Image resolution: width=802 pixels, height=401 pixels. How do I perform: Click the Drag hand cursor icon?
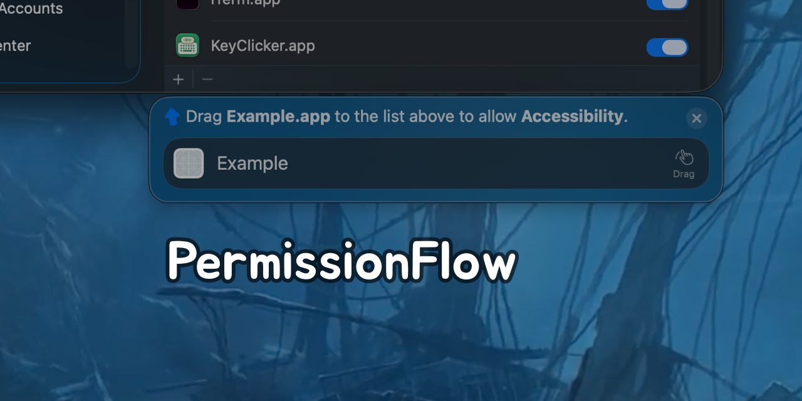[684, 157]
